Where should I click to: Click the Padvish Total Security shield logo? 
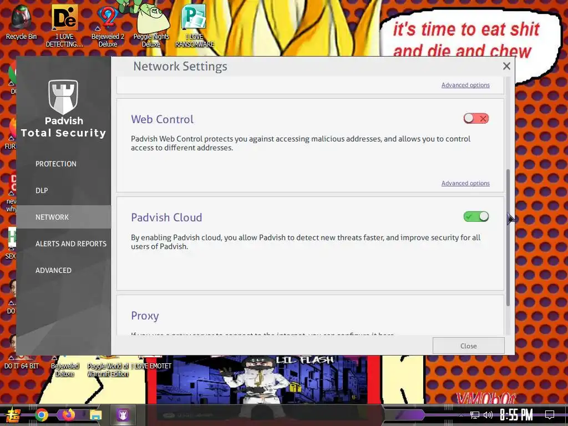[63, 97]
